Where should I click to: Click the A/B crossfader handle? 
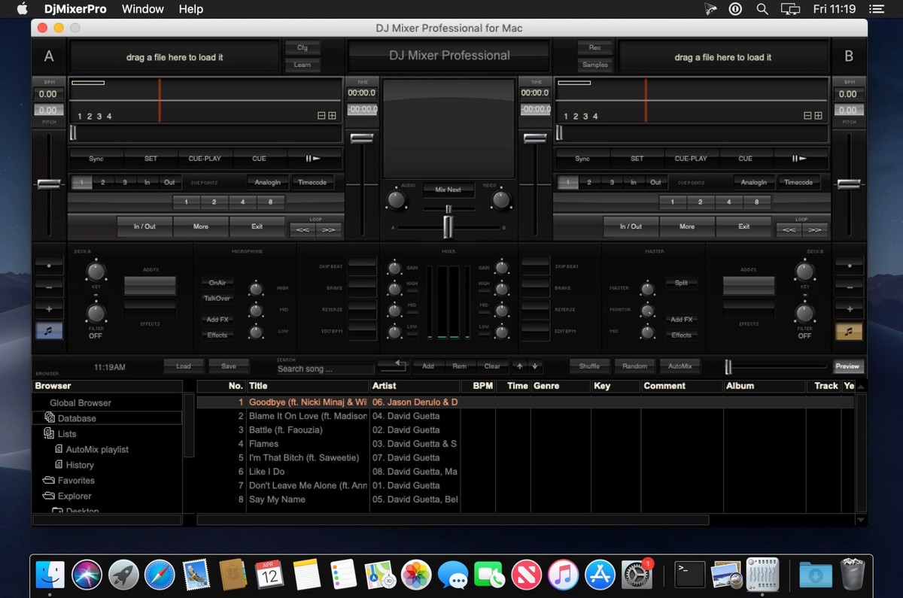click(x=448, y=226)
